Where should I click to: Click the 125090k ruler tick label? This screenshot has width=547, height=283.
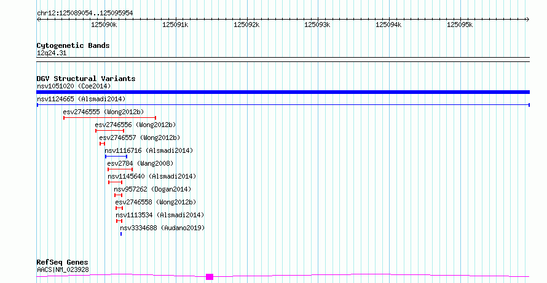[104, 25]
